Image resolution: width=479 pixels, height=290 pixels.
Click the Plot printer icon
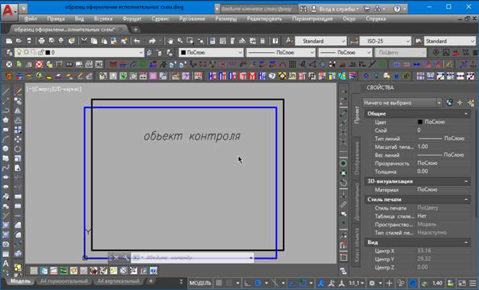pos(42,41)
